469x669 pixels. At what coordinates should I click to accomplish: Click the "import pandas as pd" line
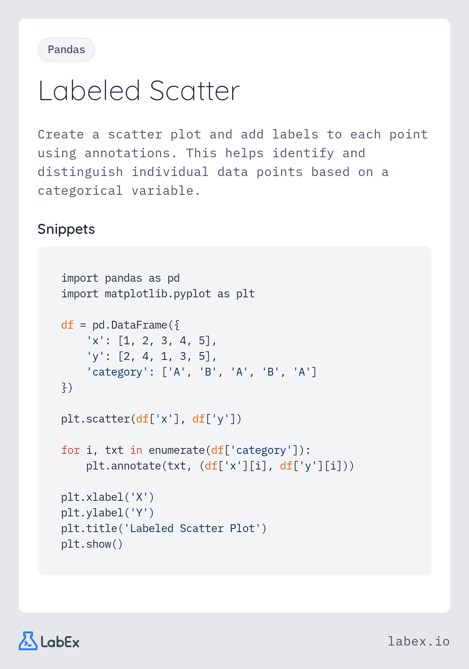[120, 278]
